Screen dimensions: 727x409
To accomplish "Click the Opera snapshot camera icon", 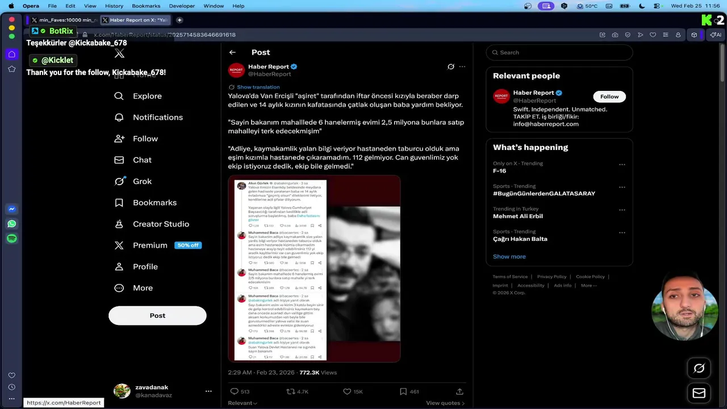I will pos(615,35).
